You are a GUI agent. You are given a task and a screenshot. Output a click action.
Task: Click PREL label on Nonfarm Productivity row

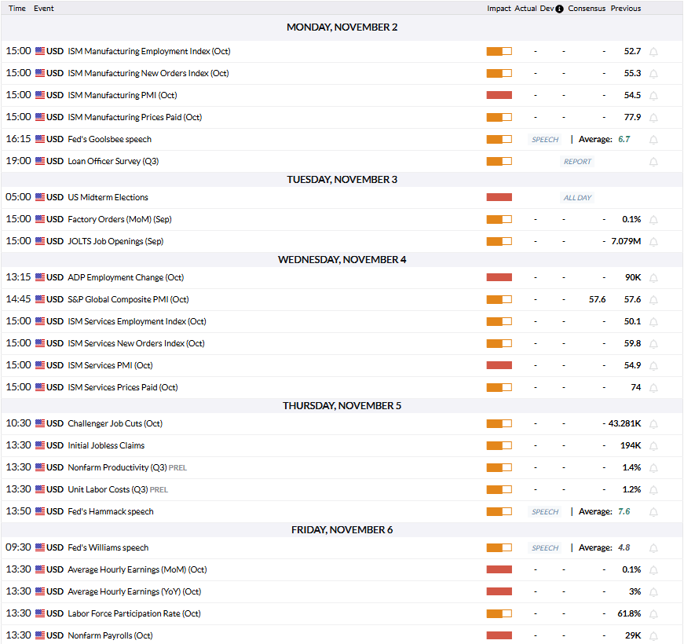click(x=177, y=468)
